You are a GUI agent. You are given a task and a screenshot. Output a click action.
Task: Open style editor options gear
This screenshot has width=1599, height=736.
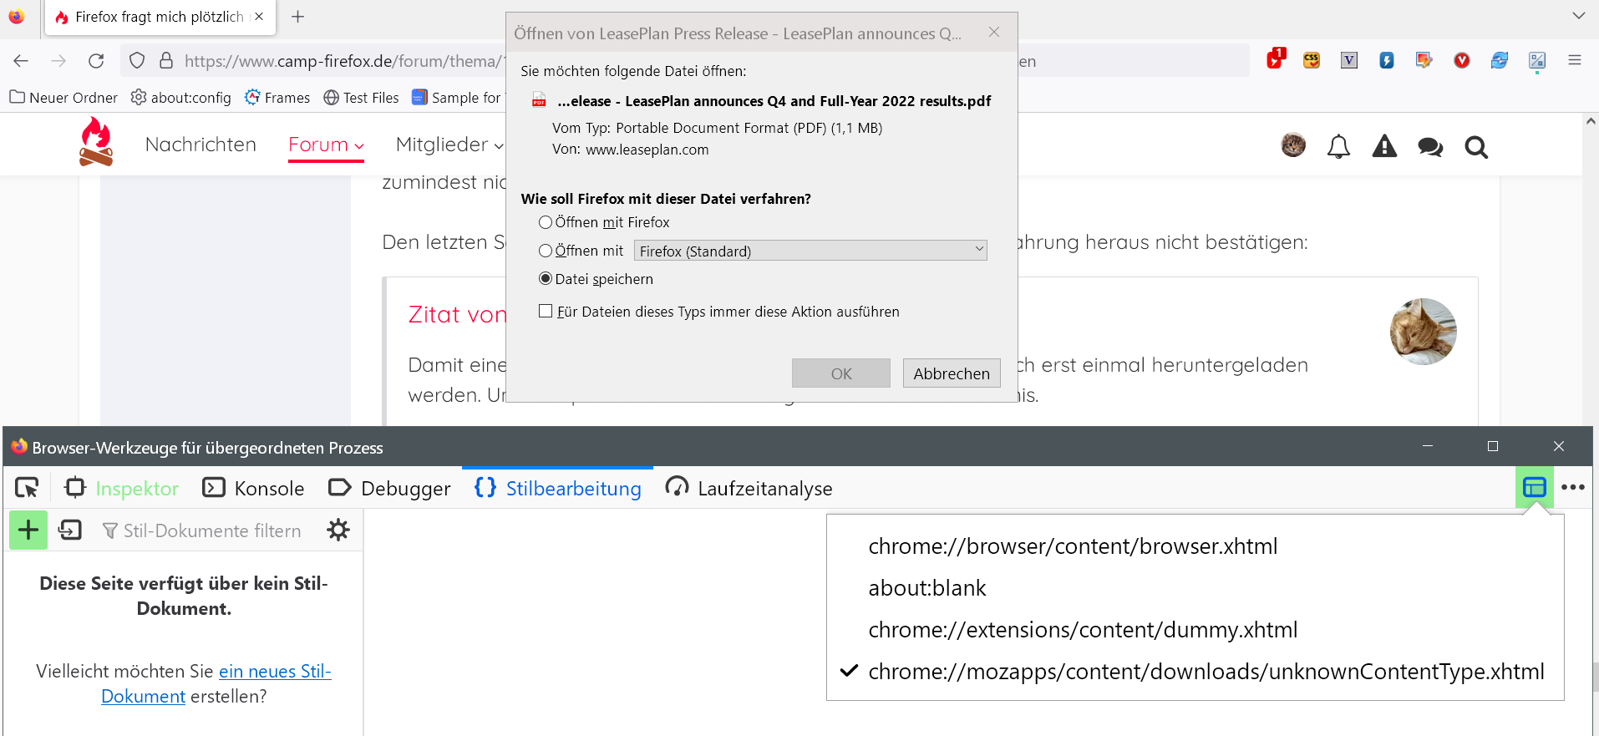coord(338,530)
